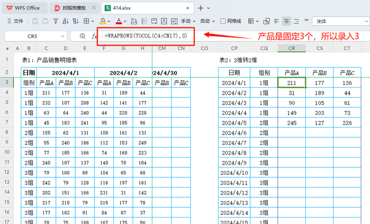Click the formula bar input containing WRAPROWS
Screen dimensions: 370x224
click(x=146, y=36)
